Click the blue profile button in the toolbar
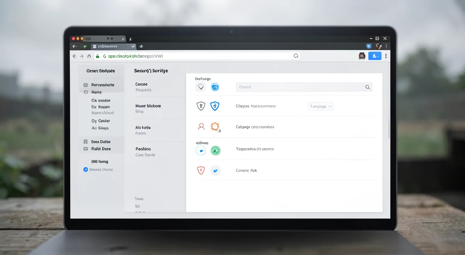 click(x=375, y=56)
